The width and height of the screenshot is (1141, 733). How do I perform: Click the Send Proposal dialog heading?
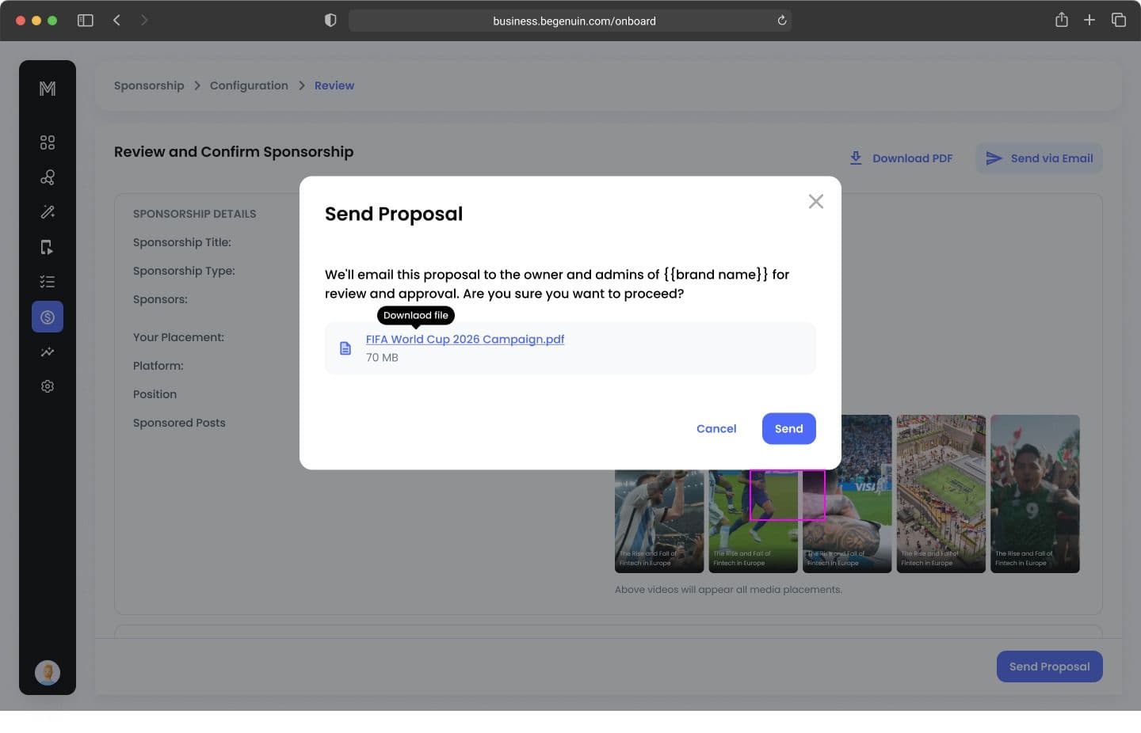[x=394, y=214]
